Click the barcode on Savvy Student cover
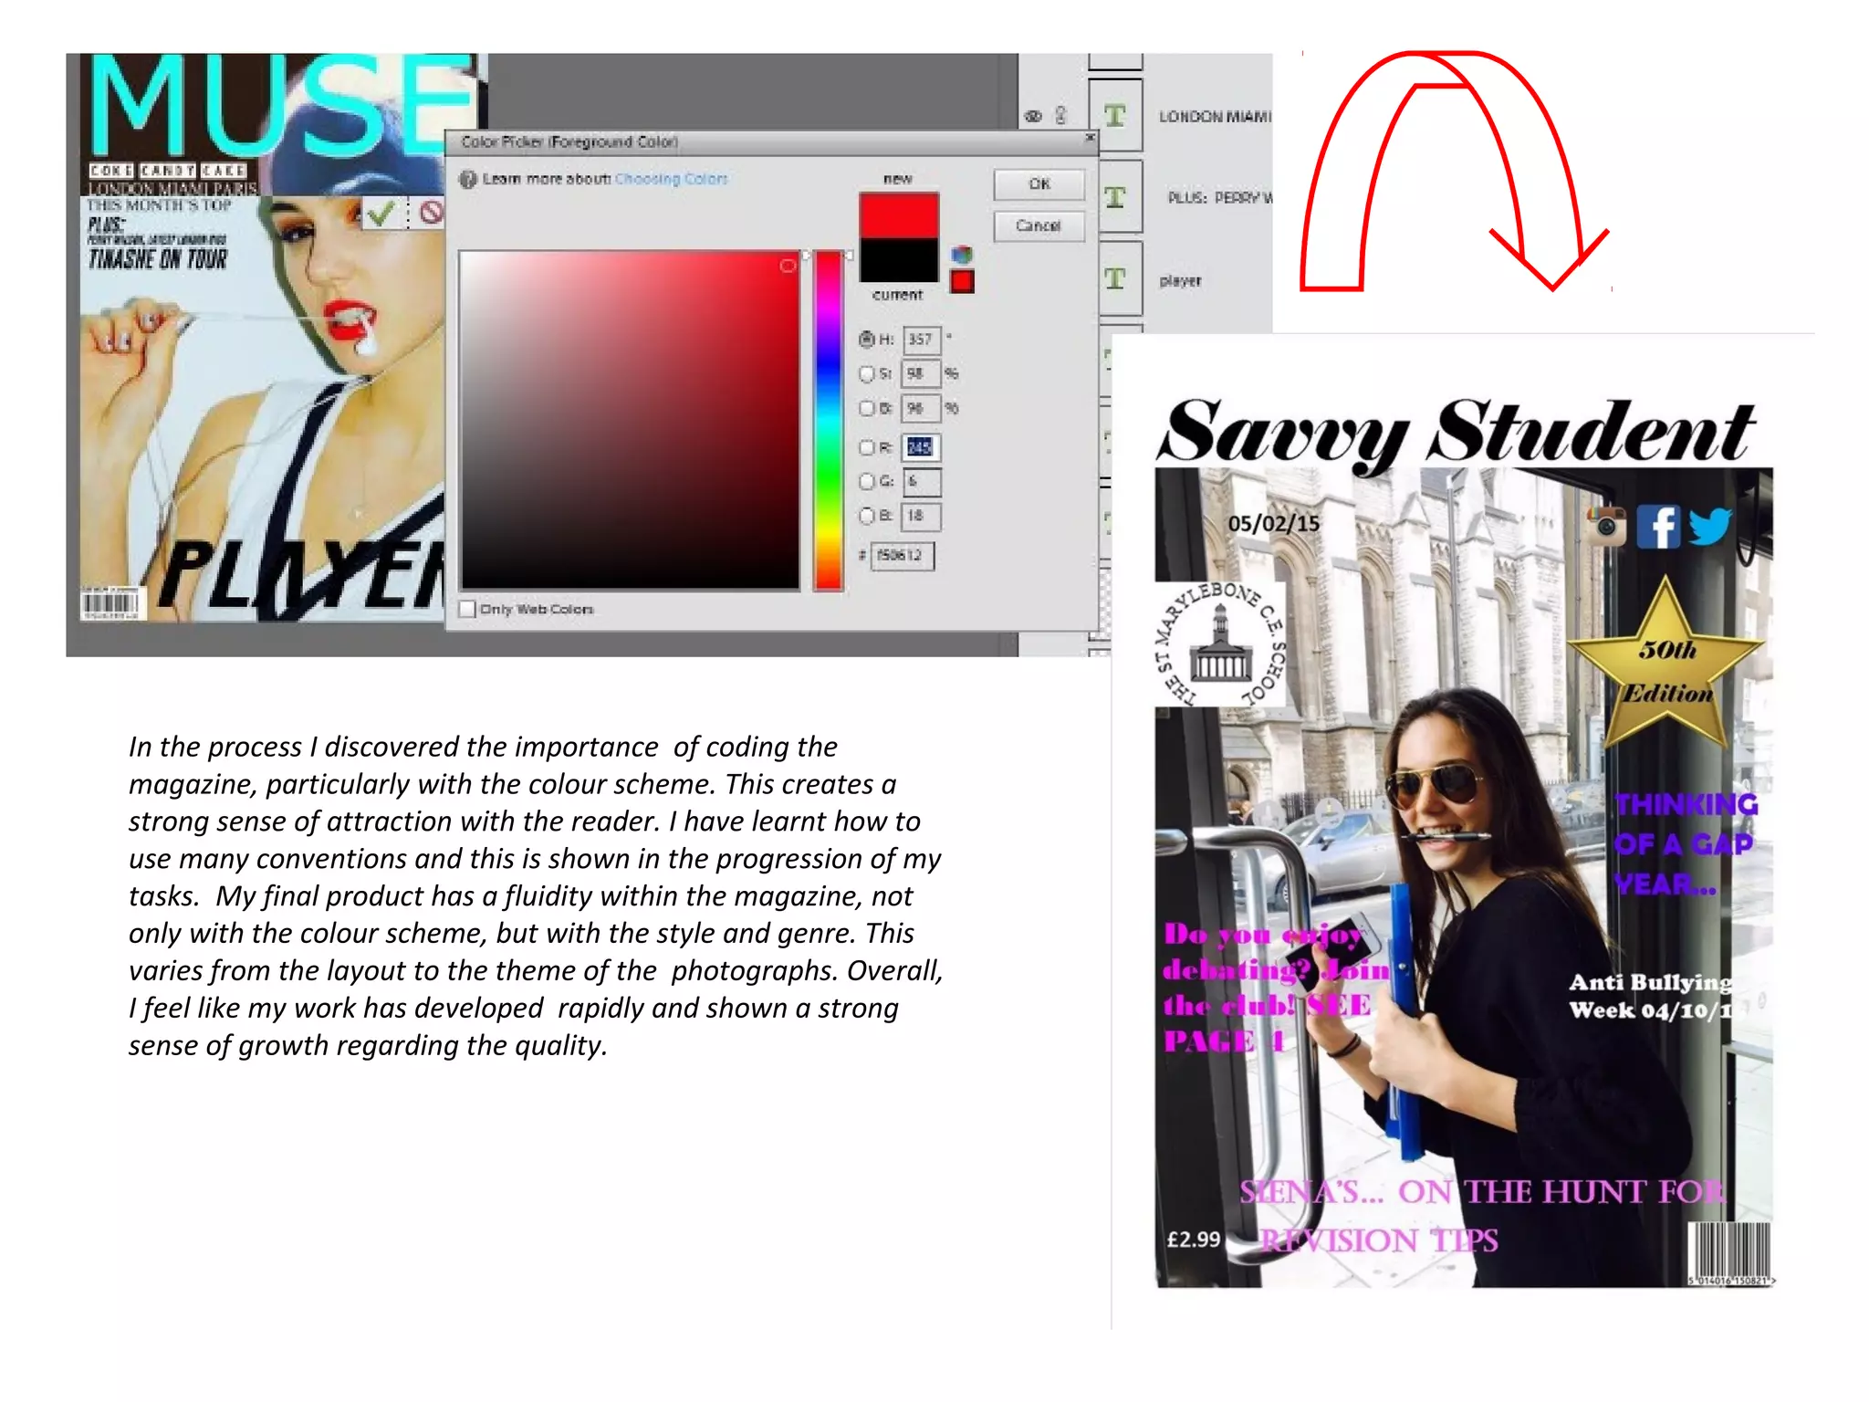Screen dimensions: 1869x1402 pyautogui.click(x=1728, y=1254)
